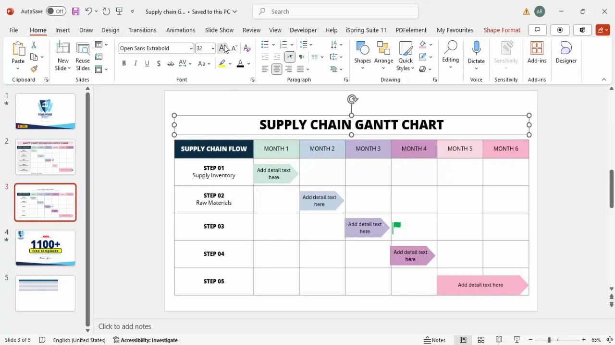Toggle the AutoSave switch
The image size is (615, 345).
tap(56, 11)
